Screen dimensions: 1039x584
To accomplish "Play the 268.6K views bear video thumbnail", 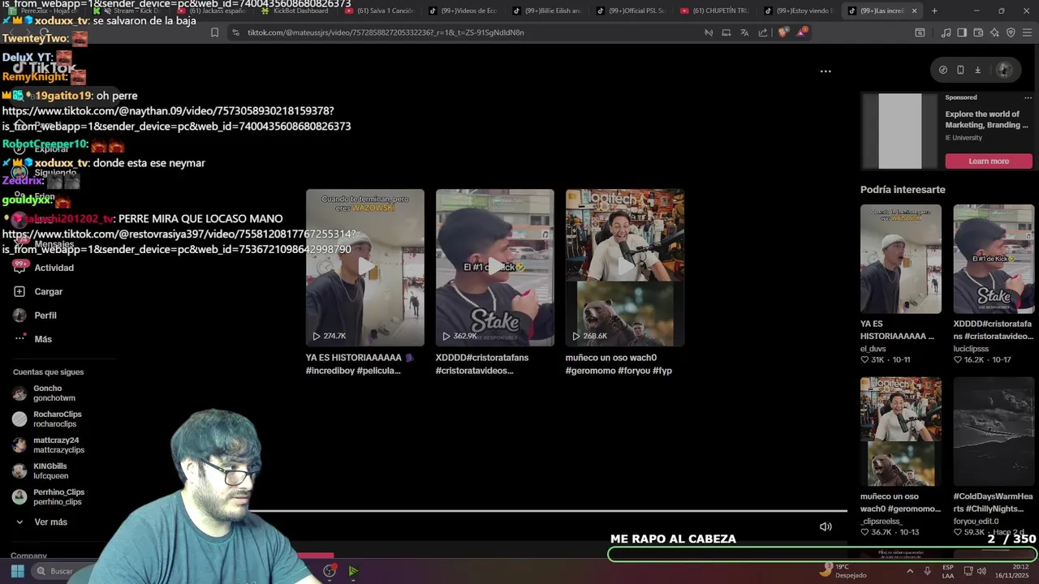I will pyautogui.click(x=624, y=268).
